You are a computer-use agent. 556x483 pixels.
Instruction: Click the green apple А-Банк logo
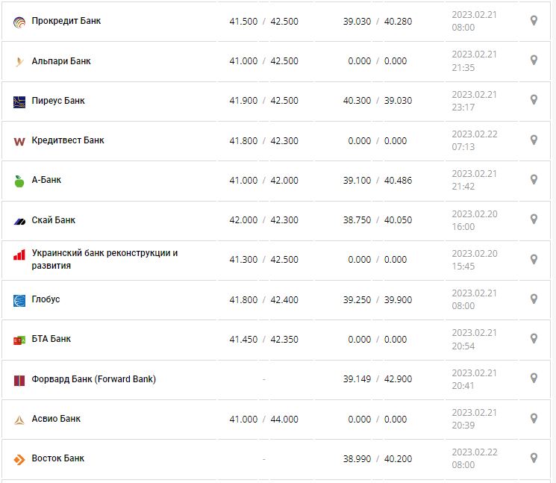click(19, 181)
